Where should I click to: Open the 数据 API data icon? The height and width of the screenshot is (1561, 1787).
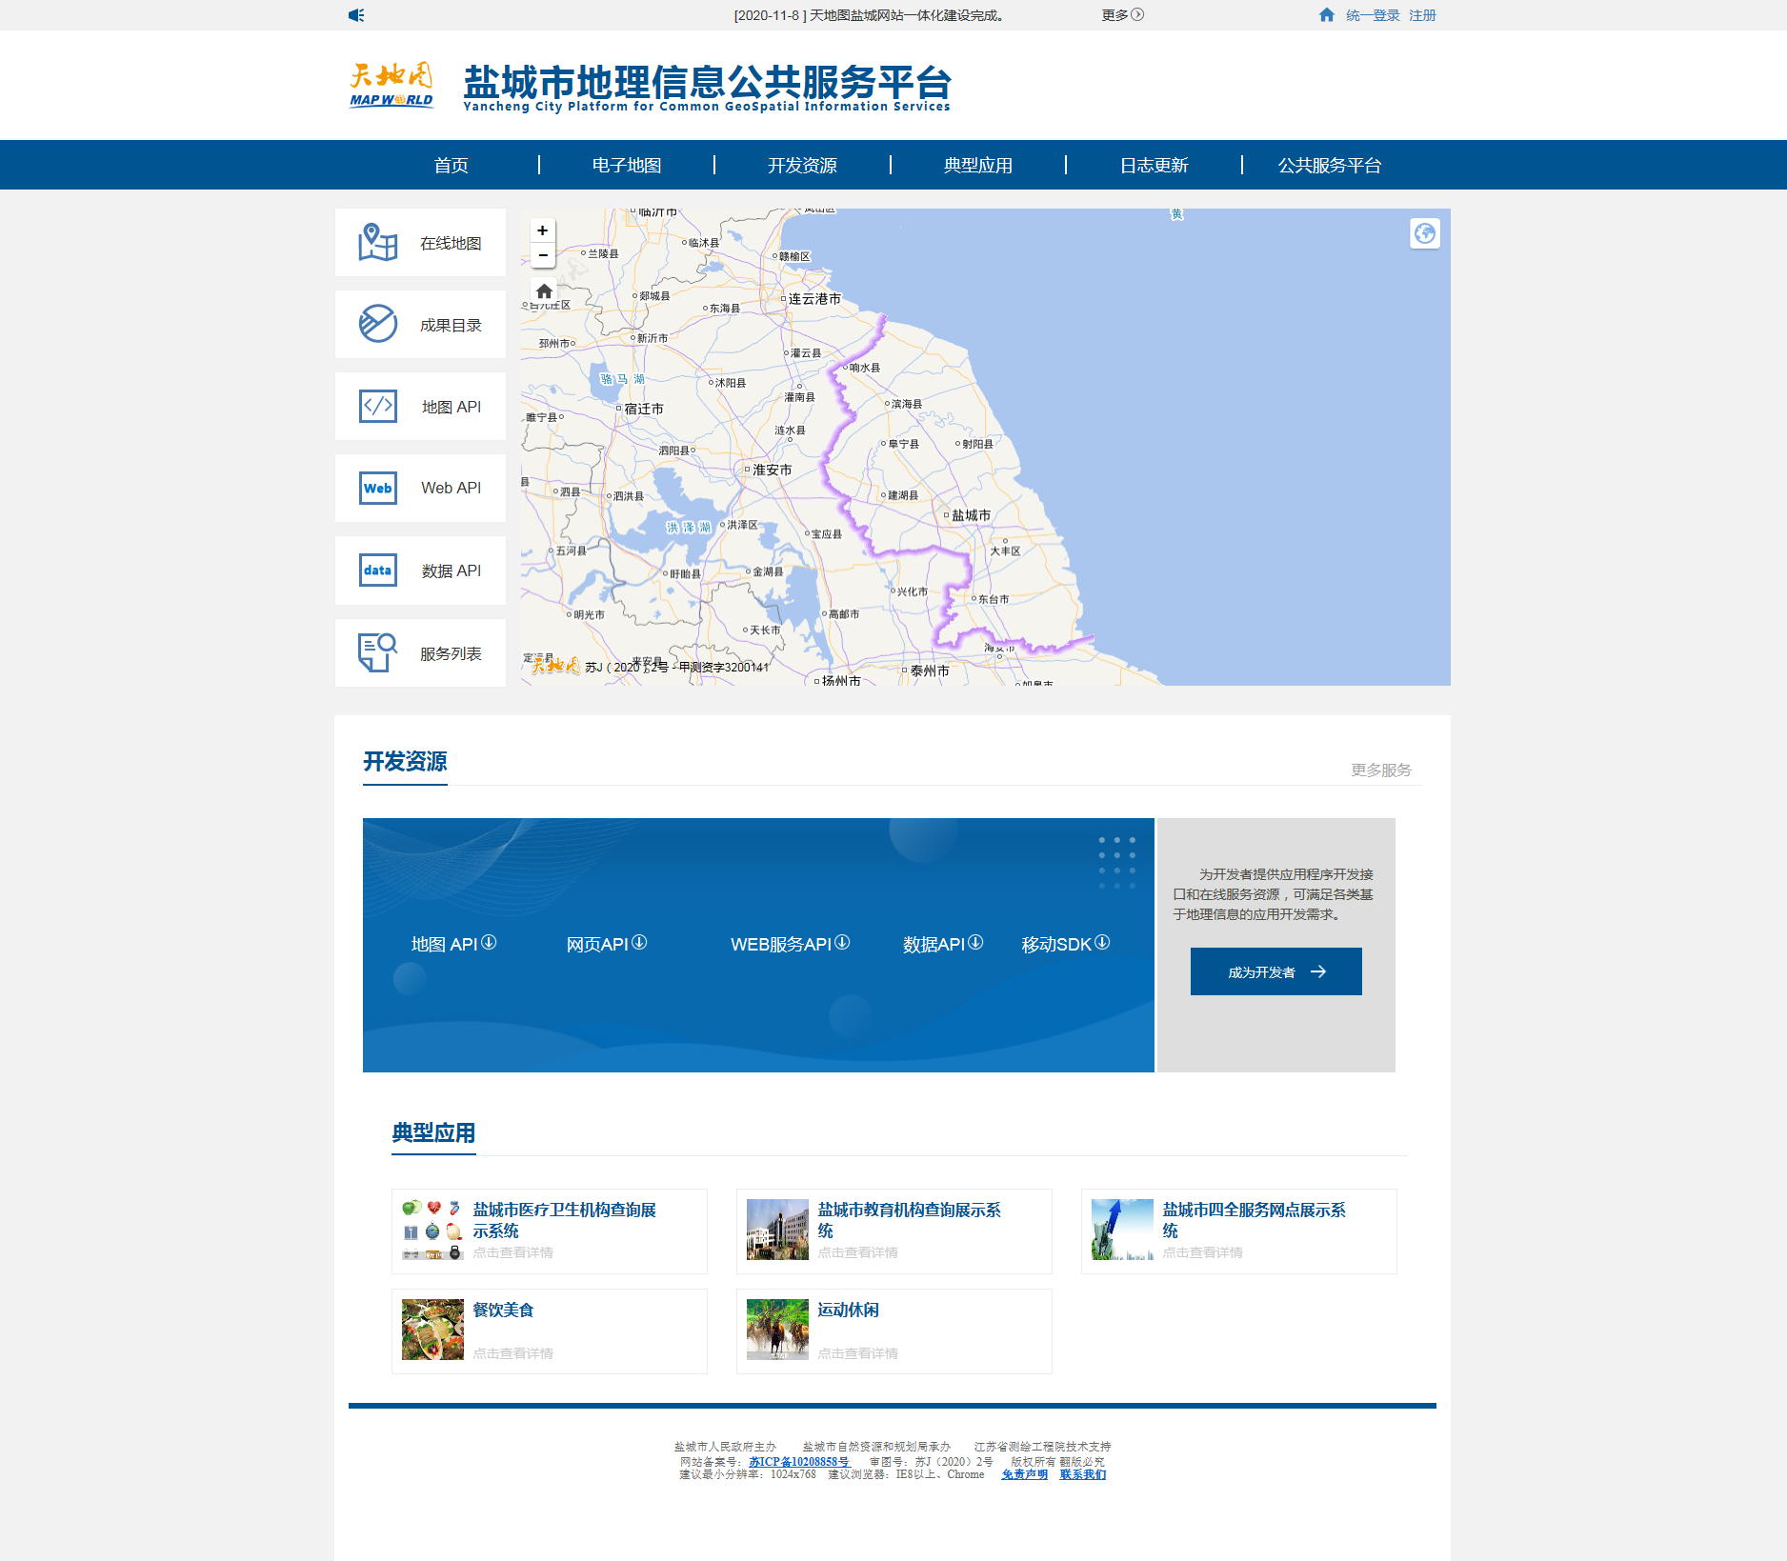point(378,570)
